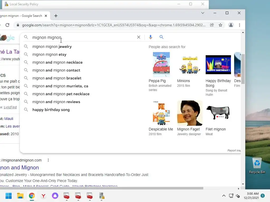Open third red toolbox taskbar icon

point(90,196)
